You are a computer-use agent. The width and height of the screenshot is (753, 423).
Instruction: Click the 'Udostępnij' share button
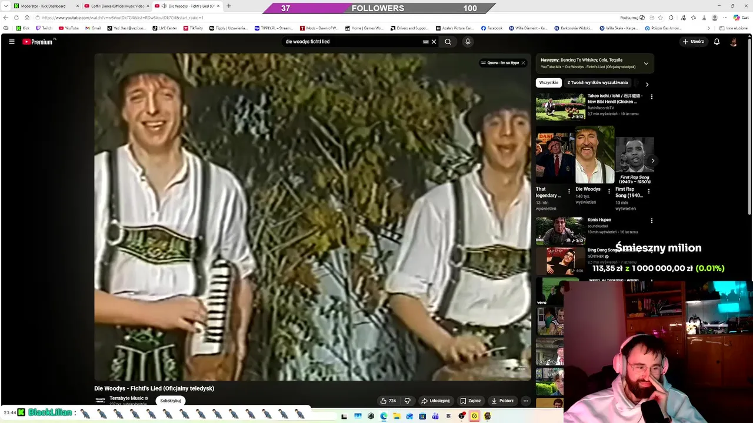coord(435,401)
